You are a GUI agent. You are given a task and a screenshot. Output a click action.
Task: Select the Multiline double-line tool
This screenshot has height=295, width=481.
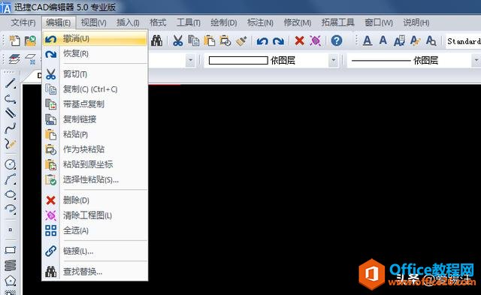(x=10, y=113)
